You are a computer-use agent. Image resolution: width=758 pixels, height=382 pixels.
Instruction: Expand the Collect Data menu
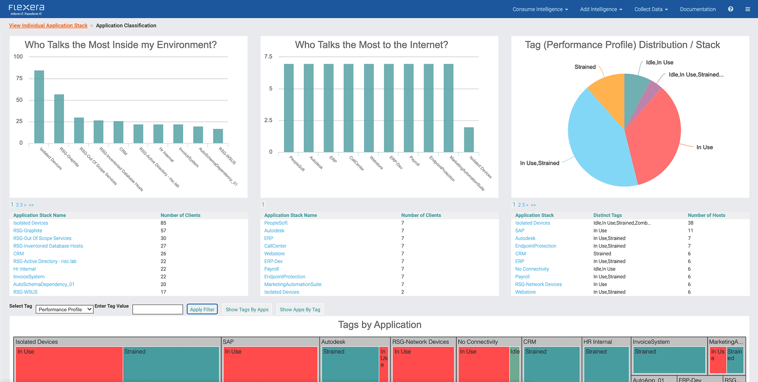[x=651, y=9]
